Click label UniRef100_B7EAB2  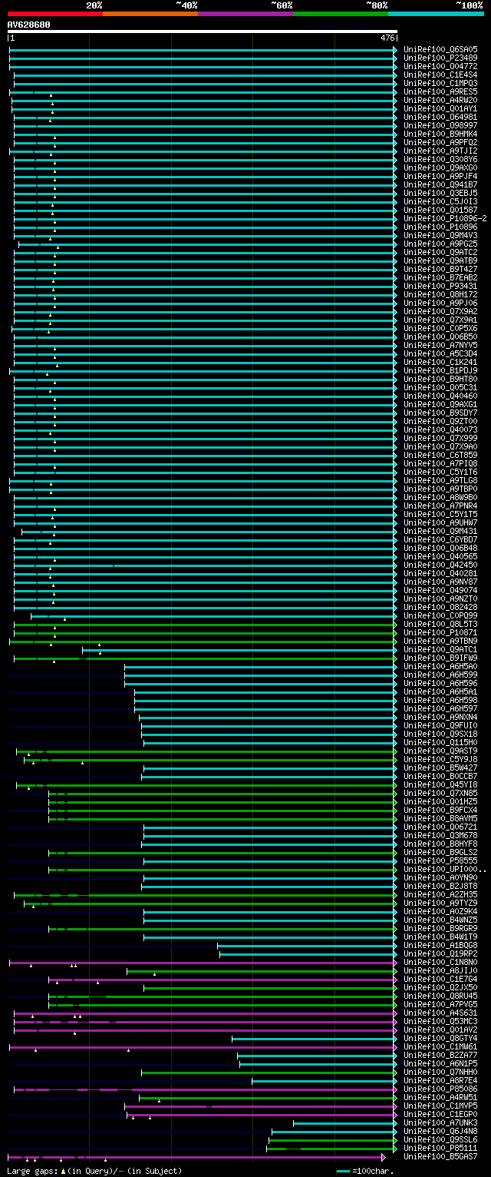[440, 277]
